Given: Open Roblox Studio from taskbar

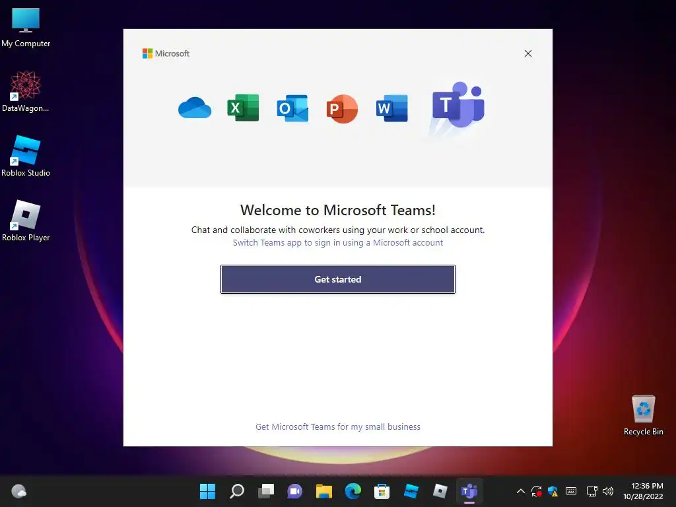Looking at the screenshot, I should coord(411,491).
